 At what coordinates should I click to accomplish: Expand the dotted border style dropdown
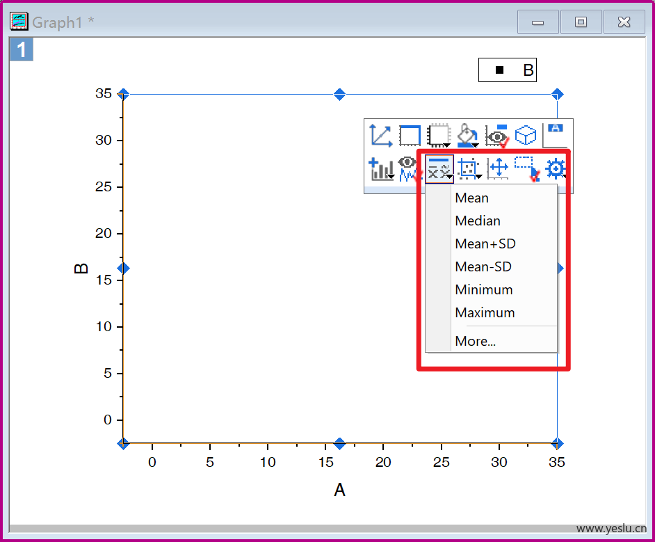pyautogui.click(x=439, y=136)
